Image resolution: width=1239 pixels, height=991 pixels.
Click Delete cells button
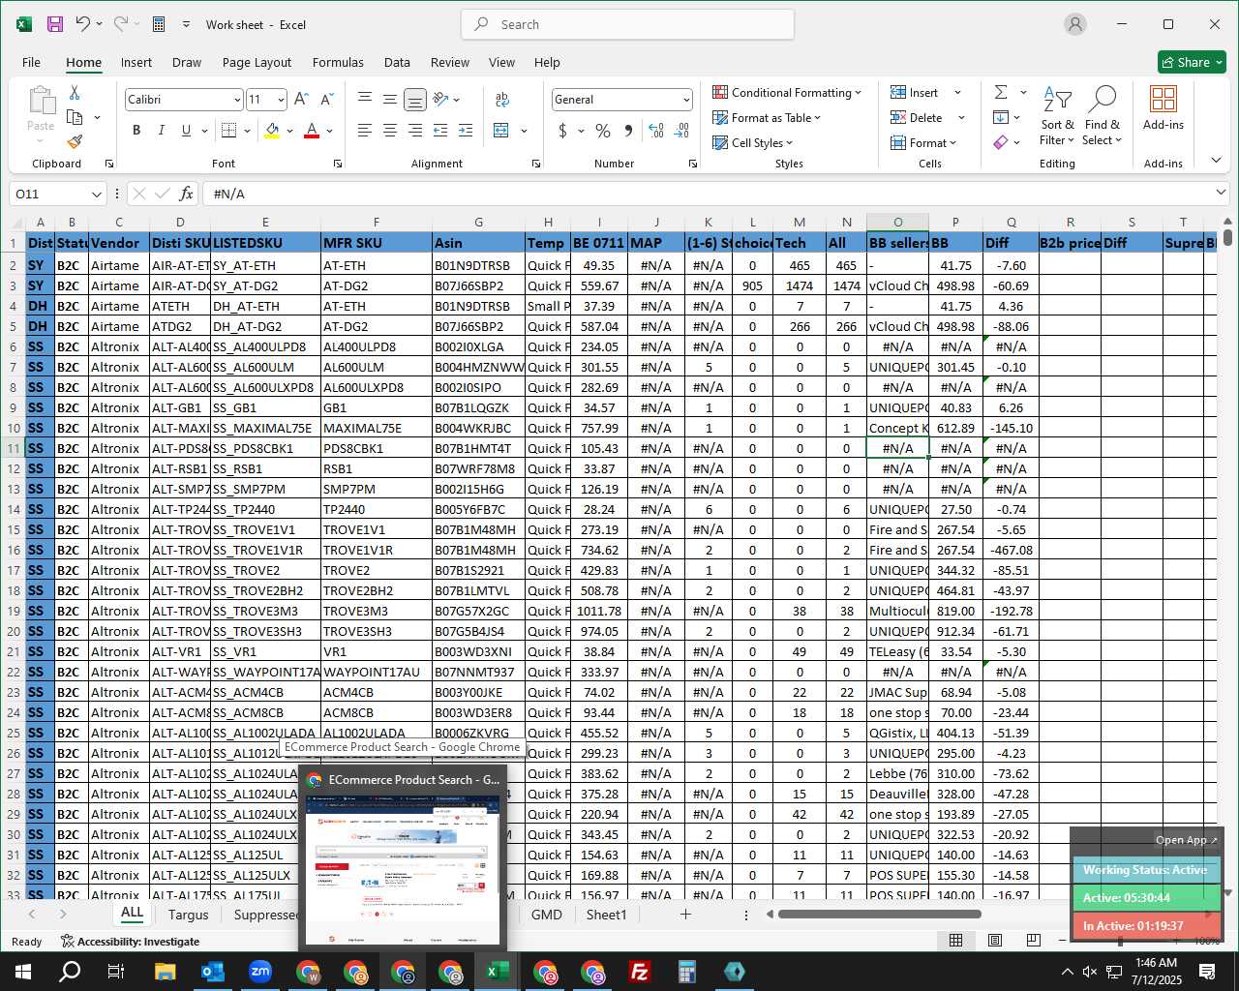[926, 117]
